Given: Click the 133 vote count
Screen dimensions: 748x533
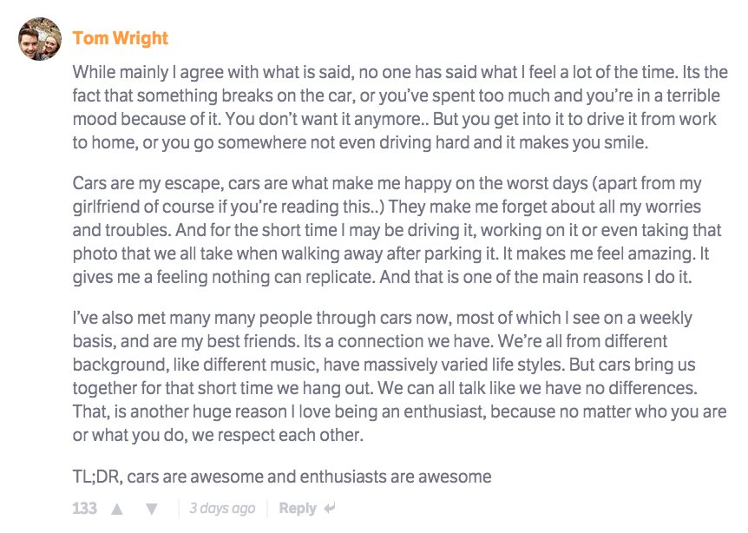Looking at the screenshot, I should (x=84, y=509).
